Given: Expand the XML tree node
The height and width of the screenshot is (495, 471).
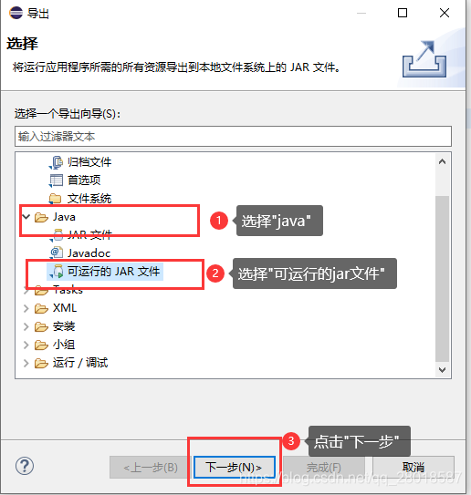Looking at the screenshot, I should coord(26,308).
